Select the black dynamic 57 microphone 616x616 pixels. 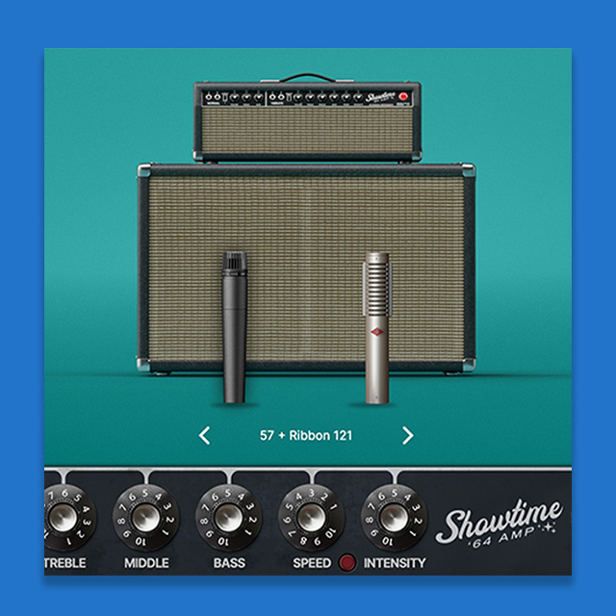[x=235, y=327]
